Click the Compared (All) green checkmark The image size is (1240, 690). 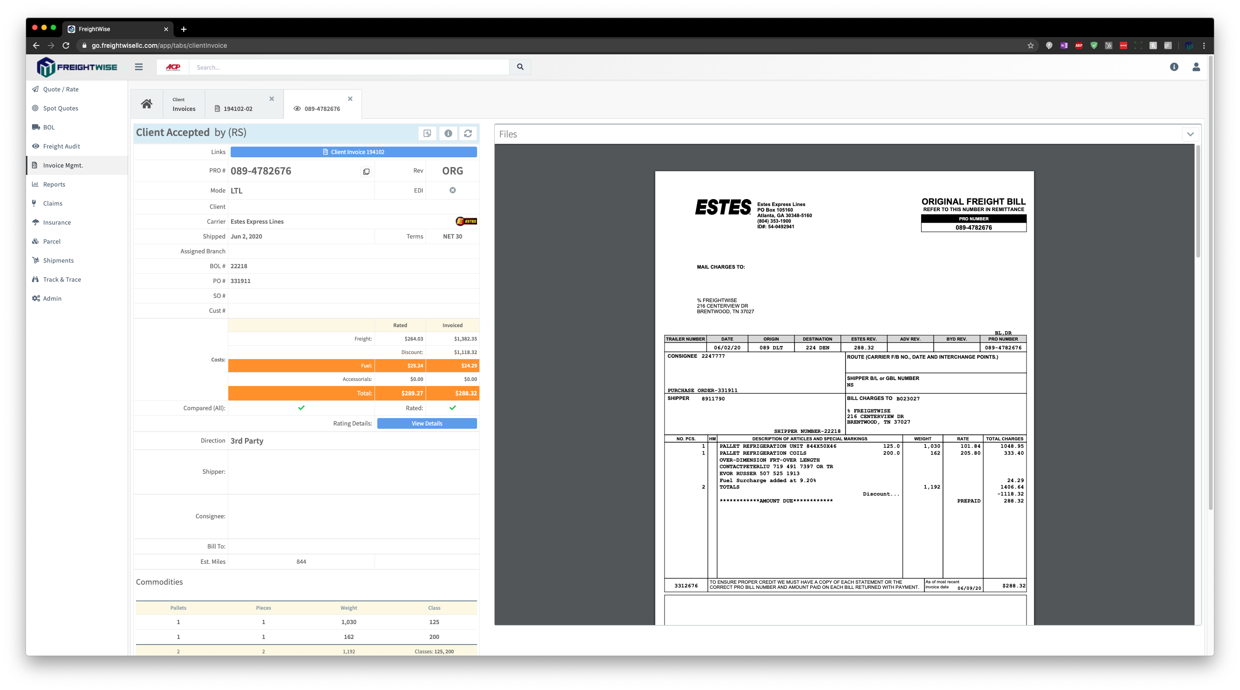click(301, 407)
